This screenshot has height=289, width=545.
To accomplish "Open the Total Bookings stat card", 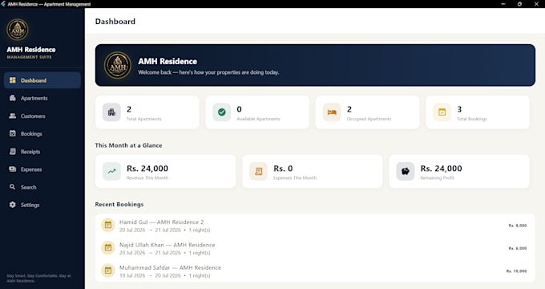I will (x=478, y=112).
